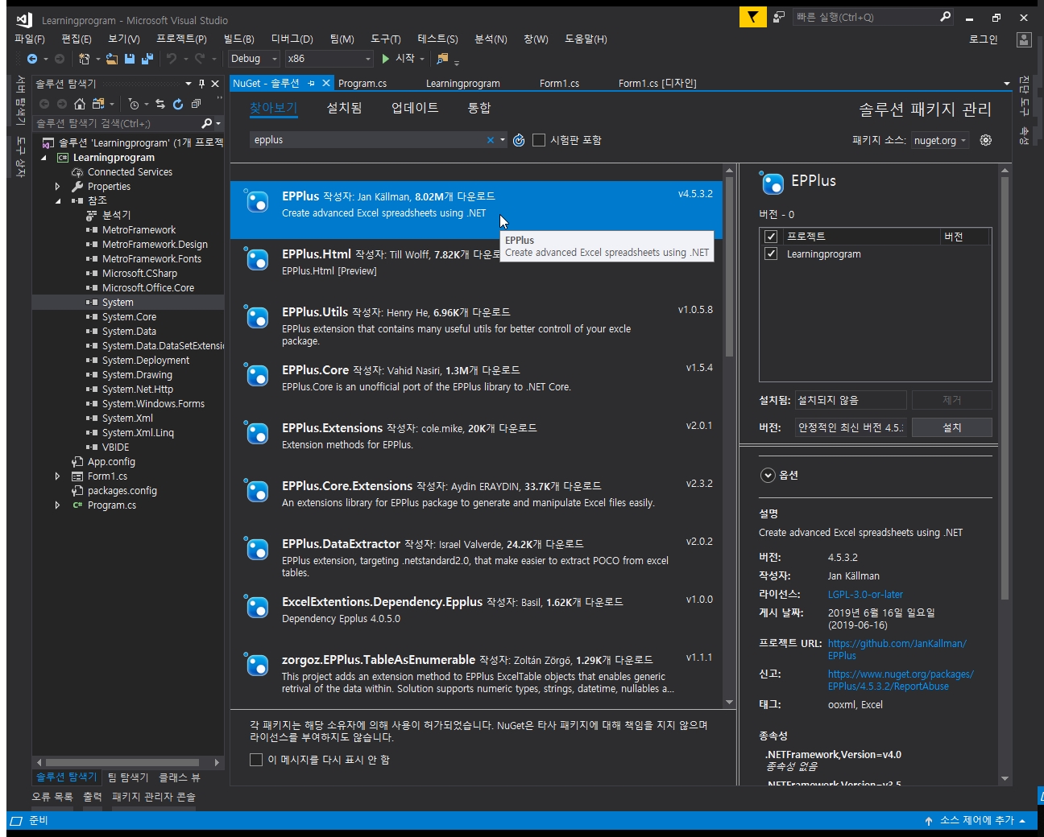Click the Navigate Backward toolbar icon
Viewport: 1044px width, 837px height.
(32, 59)
